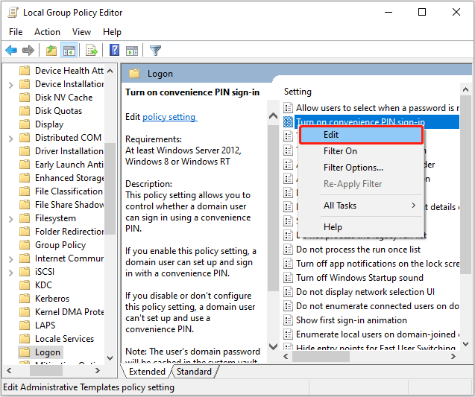Select the Kerberos folder in tree
475x397 pixels.
click(x=52, y=299)
